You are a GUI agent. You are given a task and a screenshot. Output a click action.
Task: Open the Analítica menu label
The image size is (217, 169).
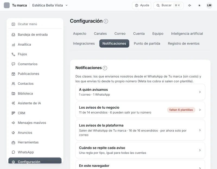(x=24, y=45)
